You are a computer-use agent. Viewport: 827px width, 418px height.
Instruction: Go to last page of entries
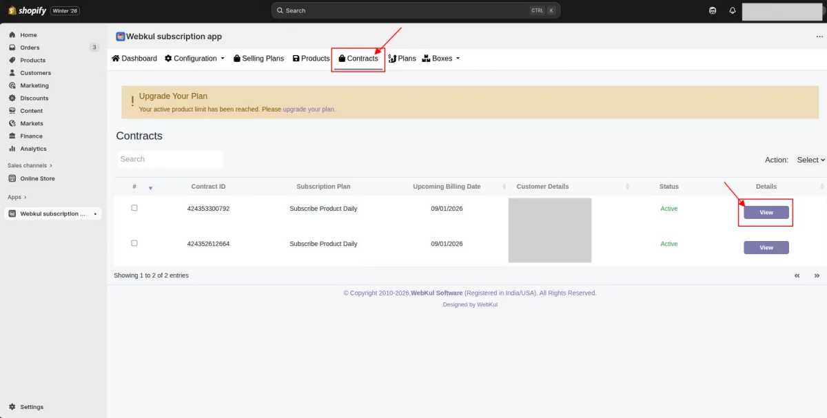click(x=817, y=275)
